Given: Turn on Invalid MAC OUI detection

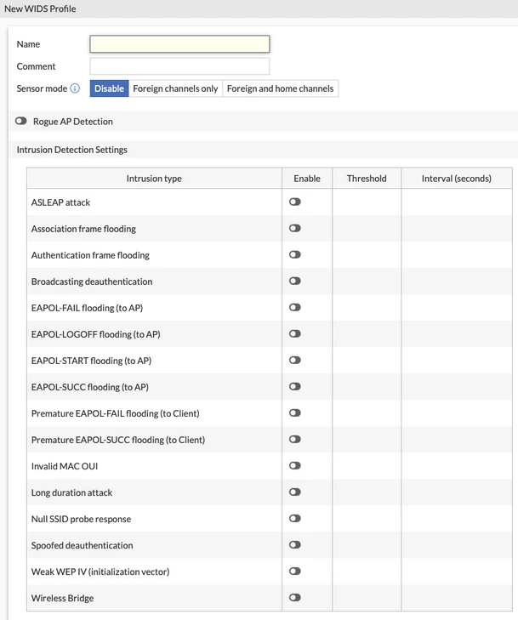Looking at the screenshot, I should click(x=295, y=466).
